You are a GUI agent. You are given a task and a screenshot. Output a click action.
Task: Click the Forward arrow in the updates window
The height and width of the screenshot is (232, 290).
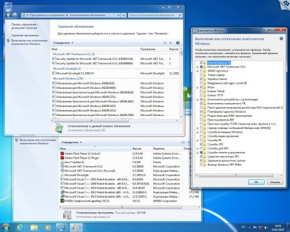click(15, 15)
